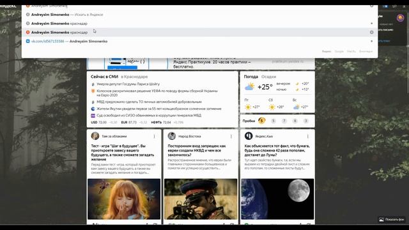
Task: Open the options menu on the Яндекс.Кью card
Action: [308, 136]
